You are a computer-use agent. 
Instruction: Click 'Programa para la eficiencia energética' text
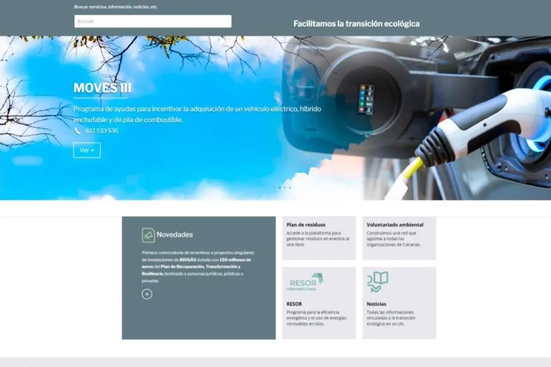pos(316,318)
